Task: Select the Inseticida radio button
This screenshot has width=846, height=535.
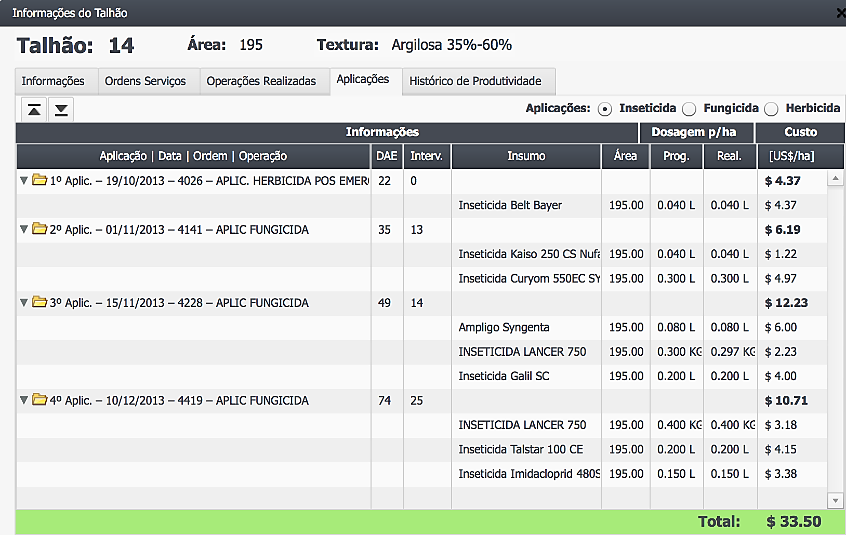Action: [x=604, y=109]
